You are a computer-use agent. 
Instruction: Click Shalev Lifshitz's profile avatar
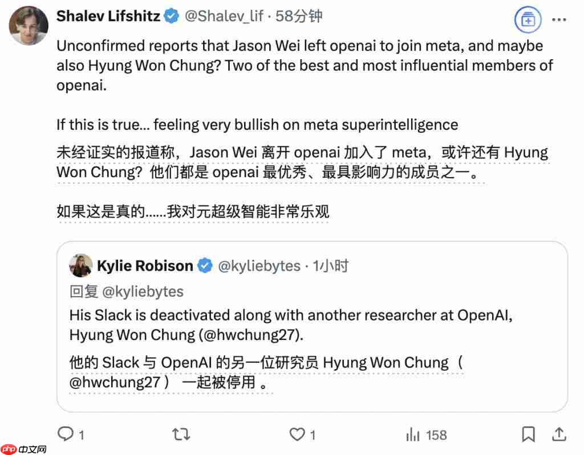pyautogui.click(x=29, y=26)
